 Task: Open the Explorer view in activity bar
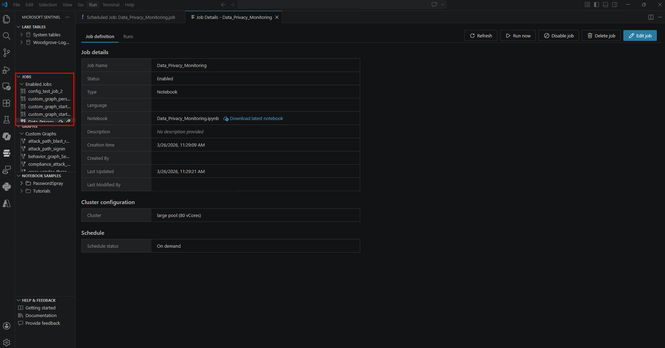[x=7, y=19]
